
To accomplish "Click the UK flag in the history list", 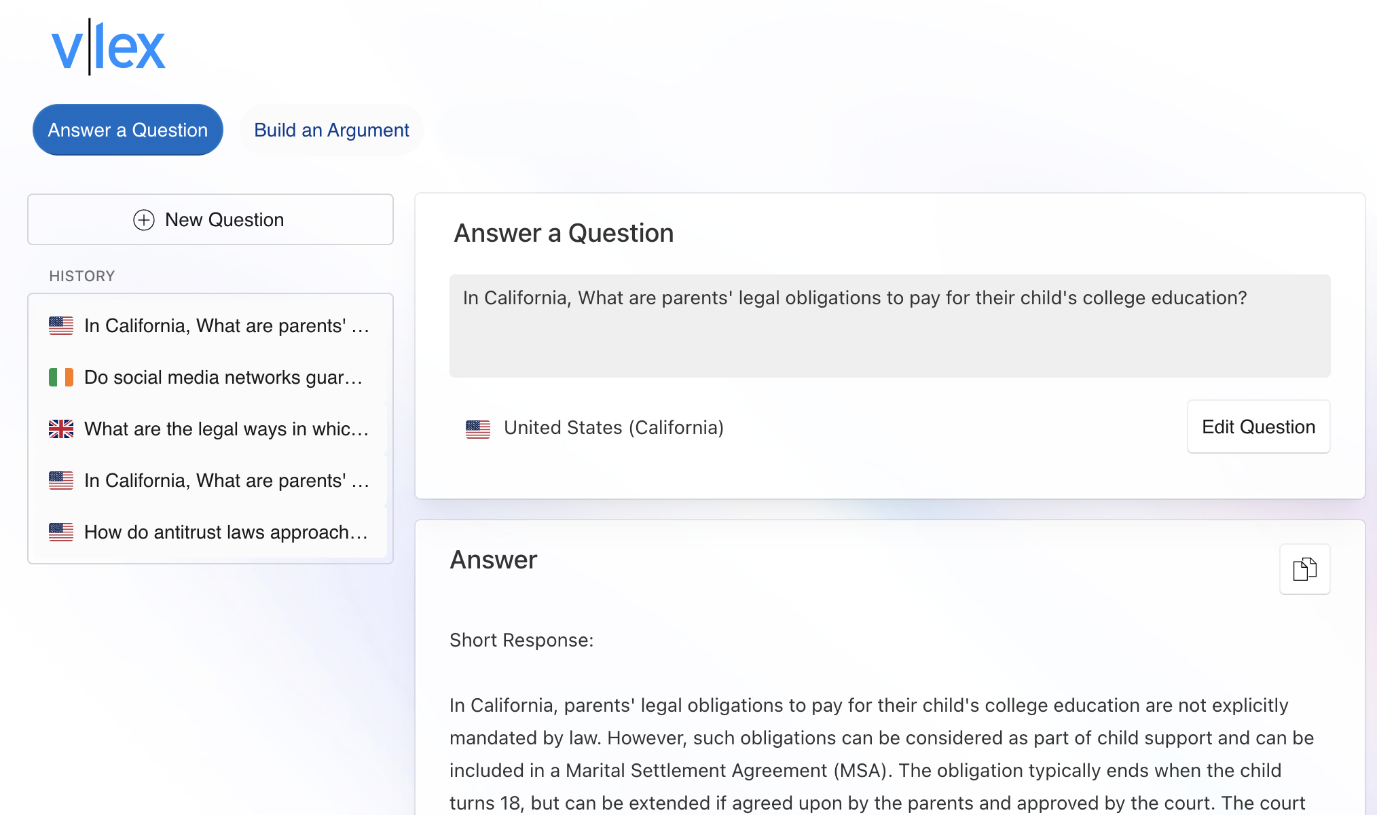I will pyautogui.click(x=61, y=429).
